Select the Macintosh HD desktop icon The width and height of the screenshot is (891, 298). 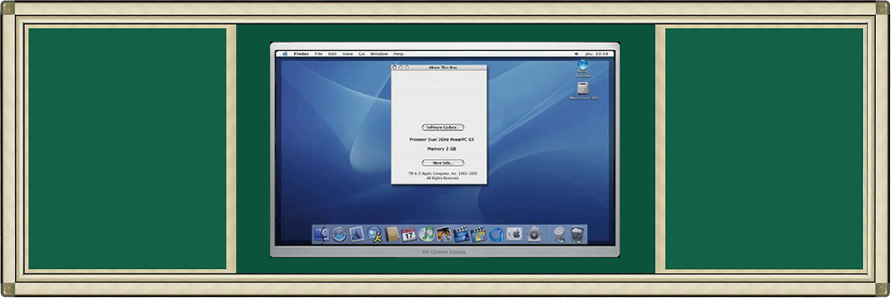[x=584, y=91]
